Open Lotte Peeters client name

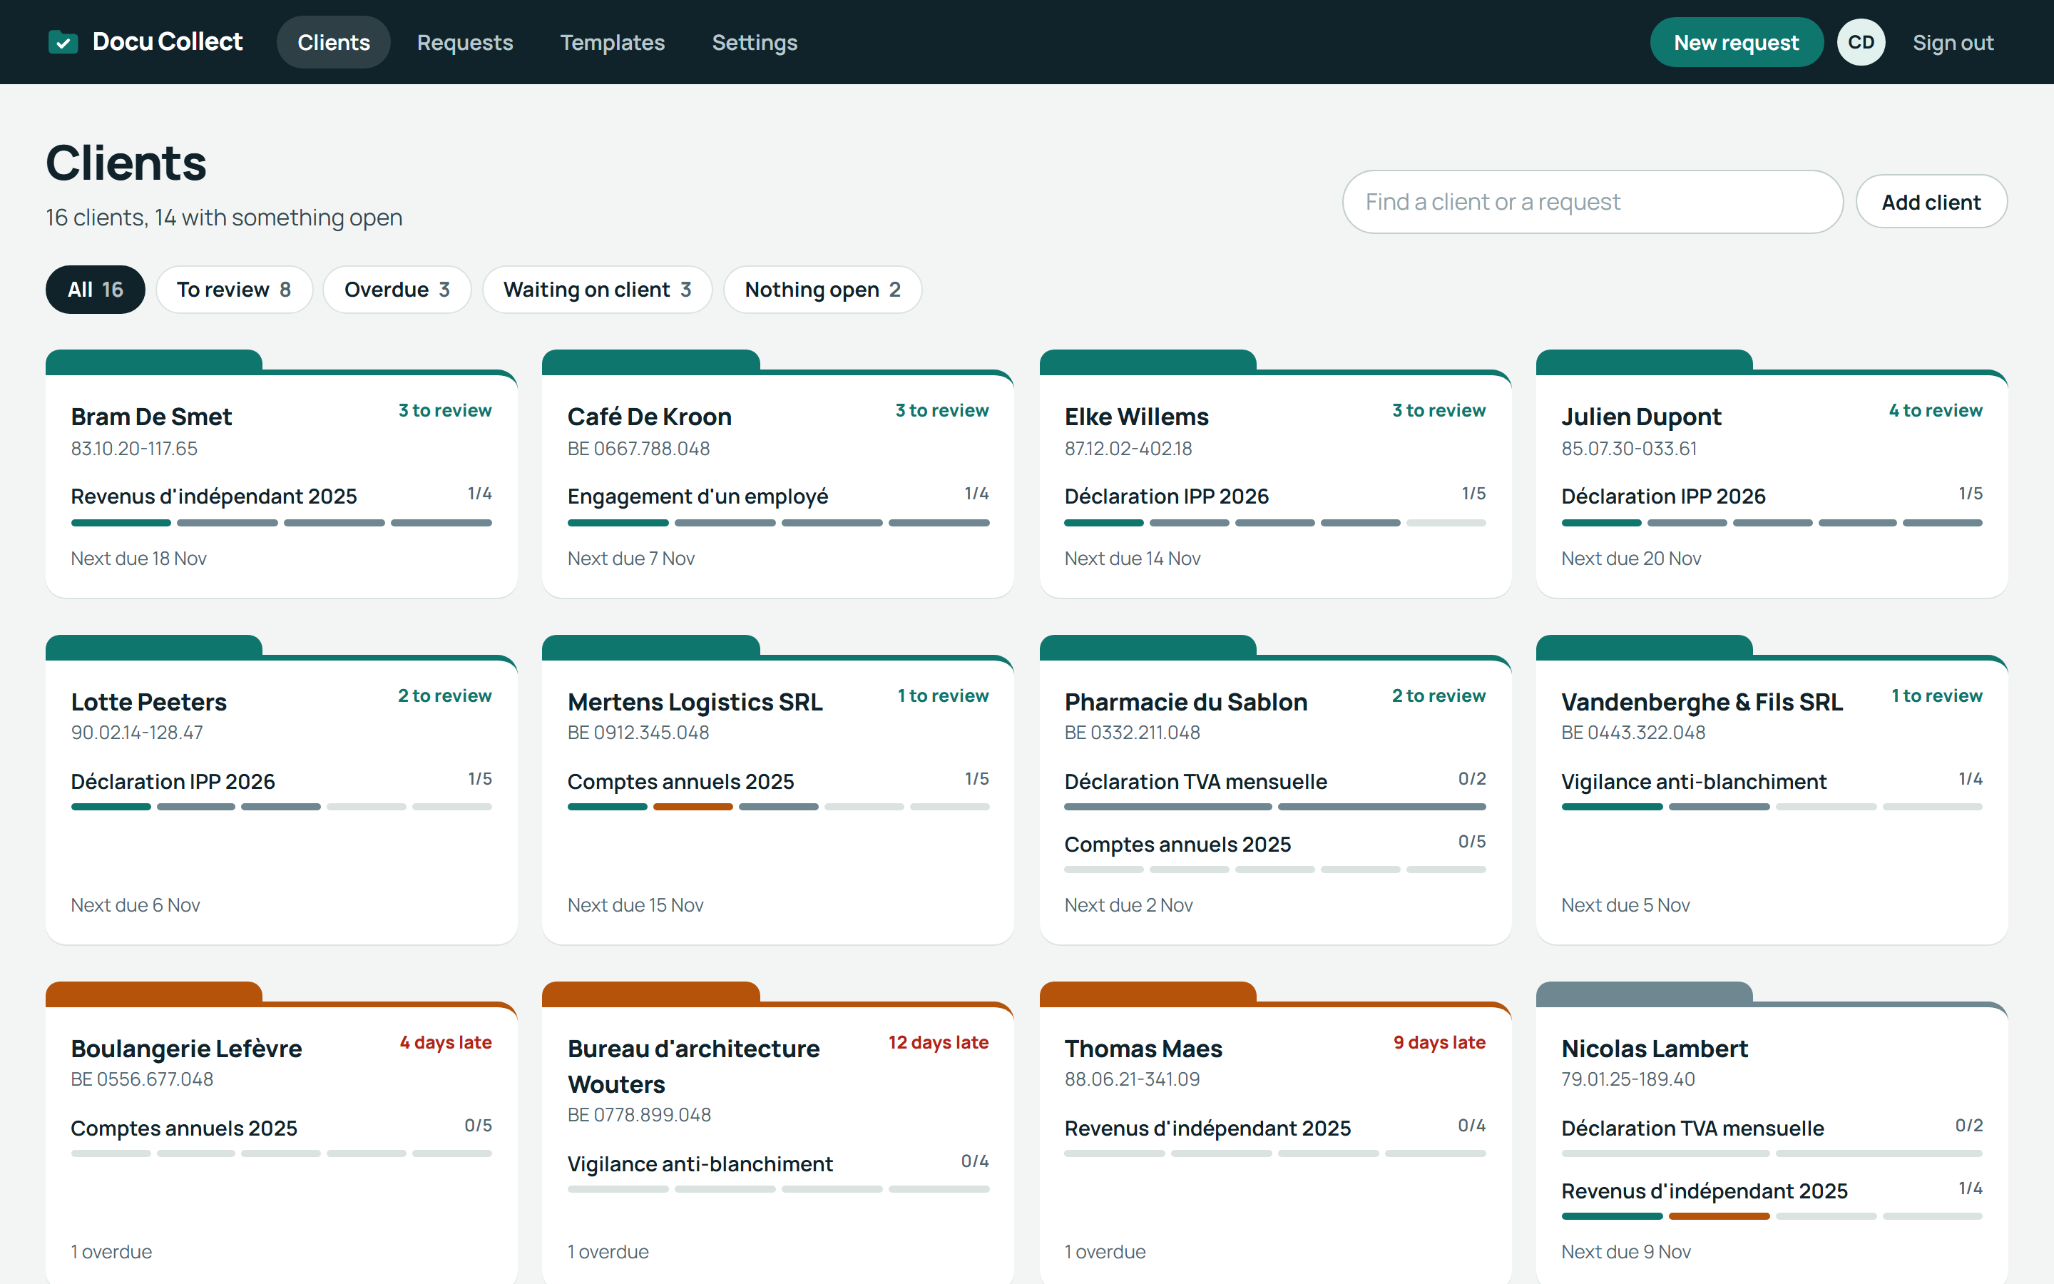[x=148, y=703]
